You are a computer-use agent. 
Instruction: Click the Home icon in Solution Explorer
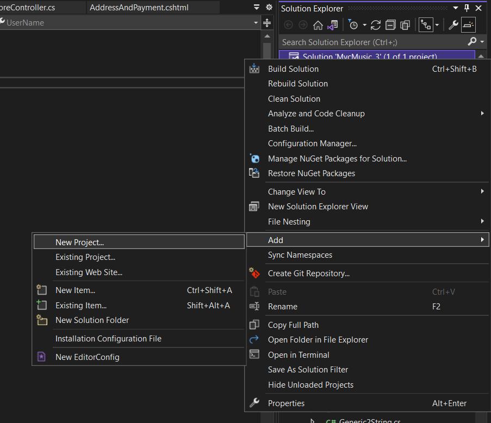[x=318, y=25]
